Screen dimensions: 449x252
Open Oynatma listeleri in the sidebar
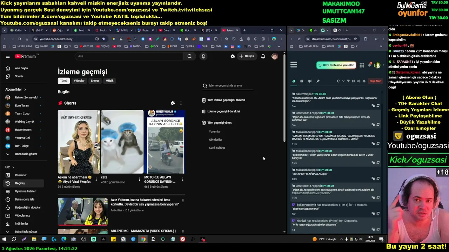24,191
